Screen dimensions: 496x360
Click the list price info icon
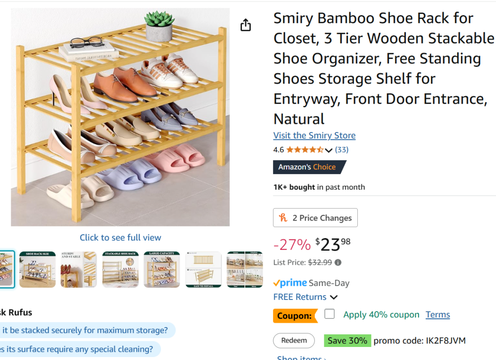click(x=338, y=263)
